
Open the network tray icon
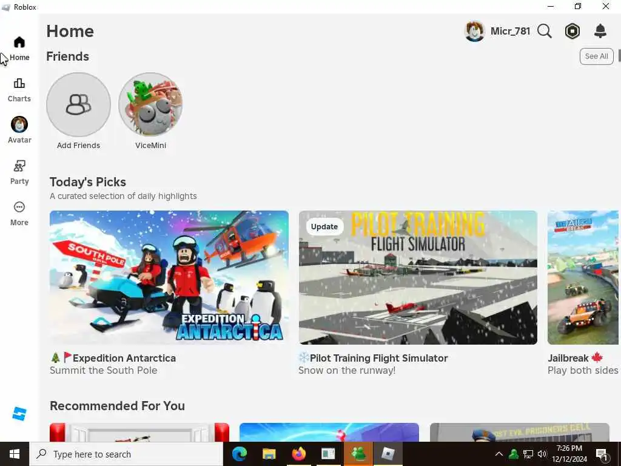[528, 454]
